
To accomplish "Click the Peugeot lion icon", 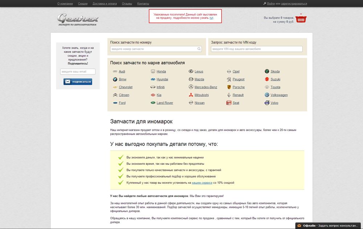I will click(x=229, y=79).
